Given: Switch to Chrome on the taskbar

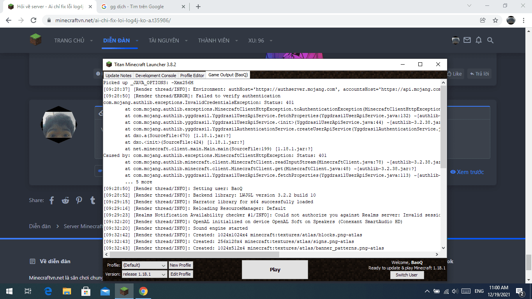Looking at the screenshot, I should (143, 291).
